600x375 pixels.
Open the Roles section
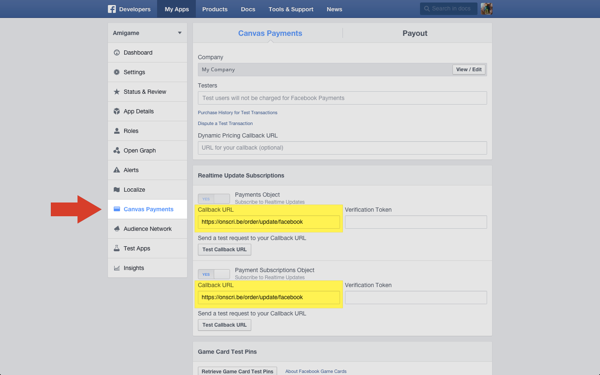[x=147, y=131]
